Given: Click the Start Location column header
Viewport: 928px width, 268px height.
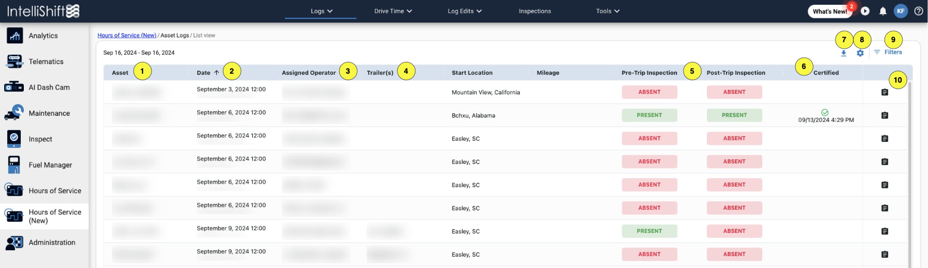Looking at the screenshot, I should tap(472, 73).
